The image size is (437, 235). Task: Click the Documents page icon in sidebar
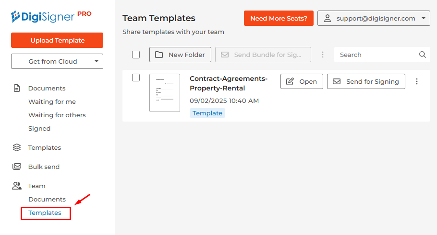[x=17, y=88]
